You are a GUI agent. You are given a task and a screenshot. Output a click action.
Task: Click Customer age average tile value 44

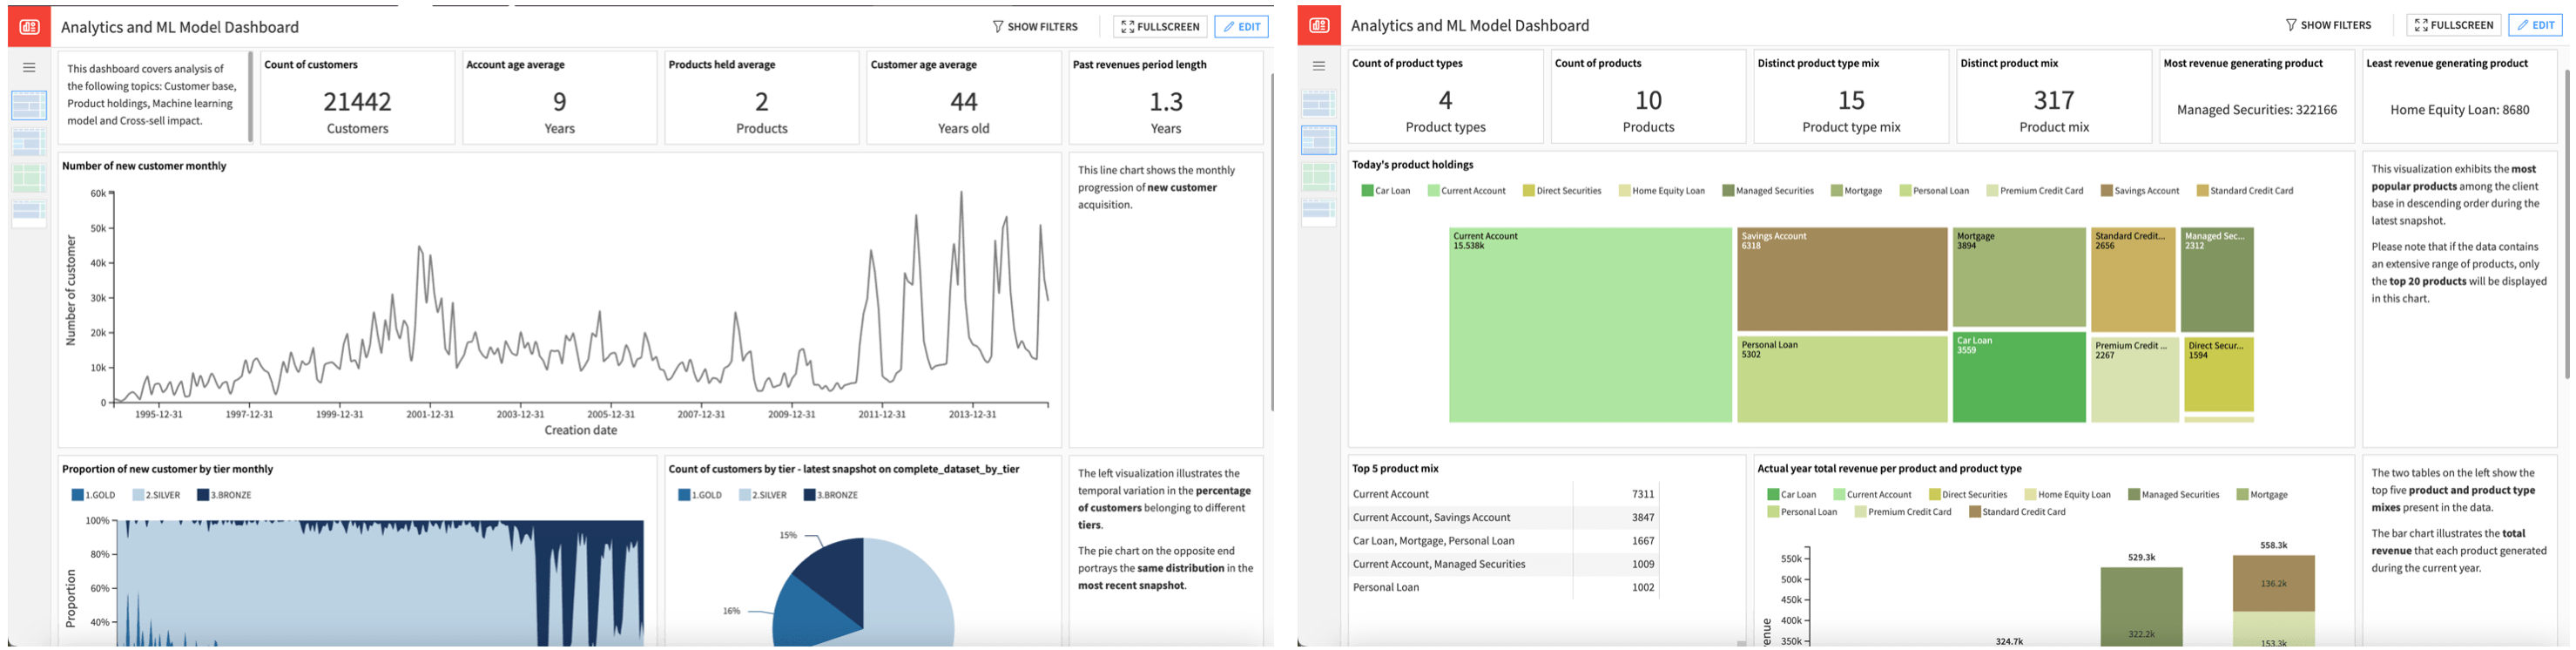point(963,102)
